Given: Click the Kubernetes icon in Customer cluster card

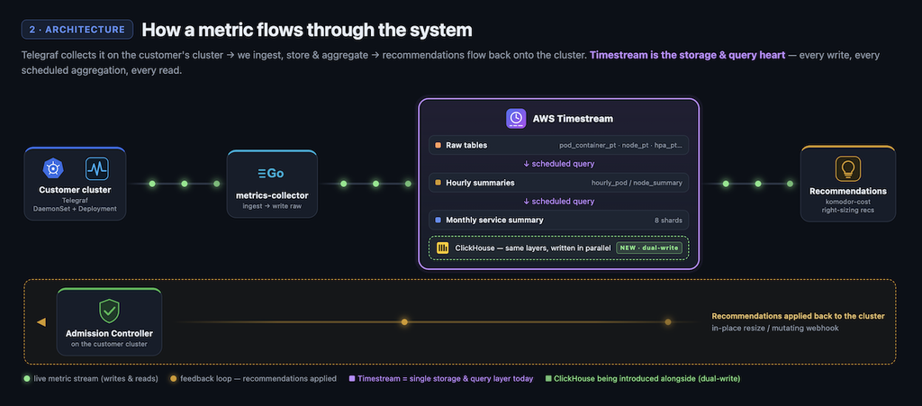Looking at the screenshot, I should point(53,168).
